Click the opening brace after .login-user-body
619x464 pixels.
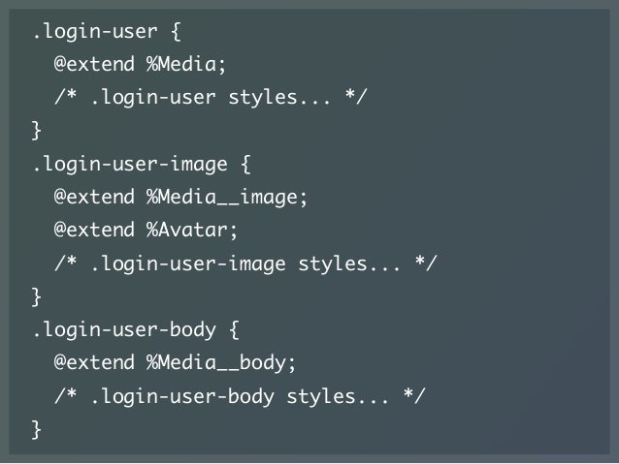click(234, 329)
